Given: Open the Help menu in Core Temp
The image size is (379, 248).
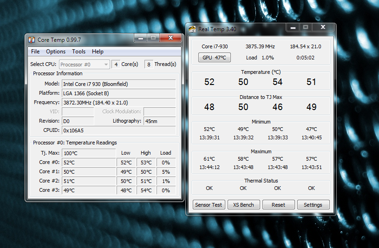Looking at the screenshot, I should tap(98, 52).
